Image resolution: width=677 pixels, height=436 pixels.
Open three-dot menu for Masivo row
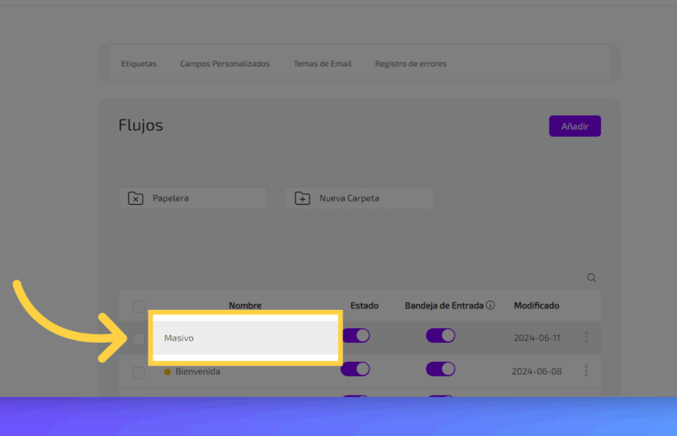click(586, 338)
